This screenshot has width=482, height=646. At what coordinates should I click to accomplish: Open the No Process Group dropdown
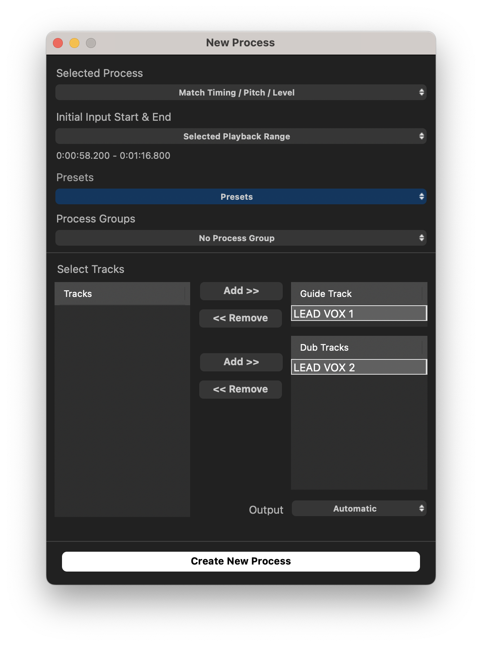(241, 238)
